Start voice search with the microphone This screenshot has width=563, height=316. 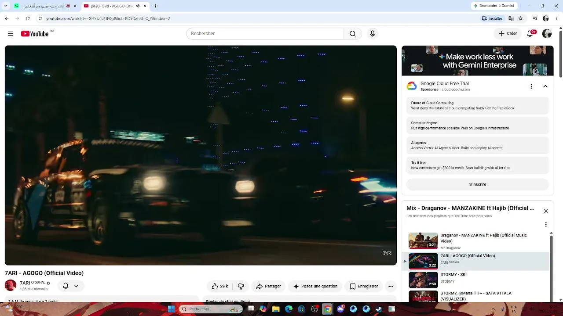[373, 34]
